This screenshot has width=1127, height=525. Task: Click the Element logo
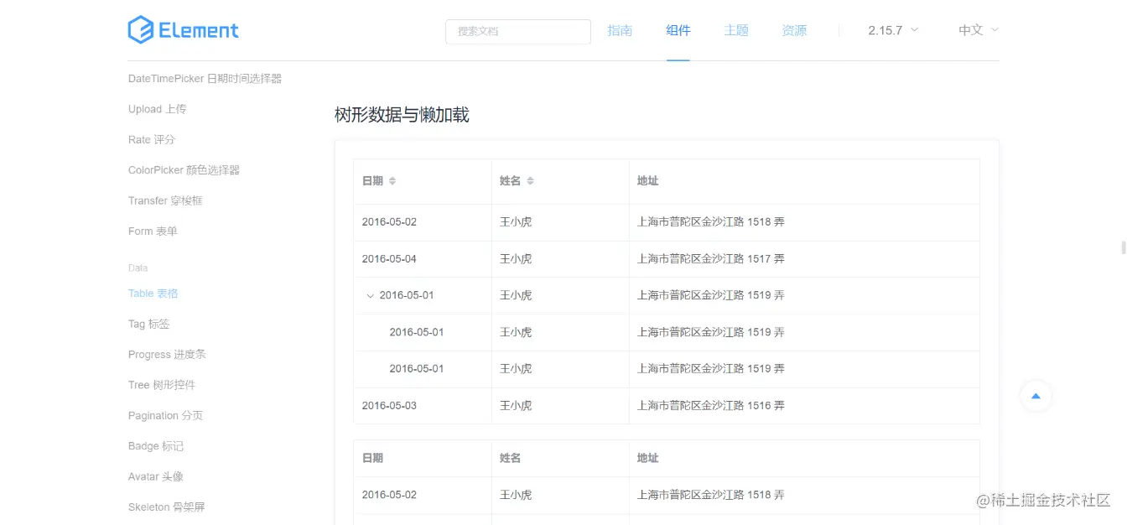[x=184, y=30]
